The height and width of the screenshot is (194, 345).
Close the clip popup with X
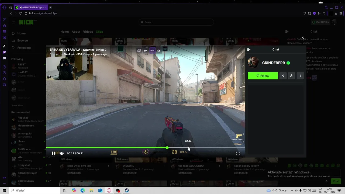click(303, 38)
